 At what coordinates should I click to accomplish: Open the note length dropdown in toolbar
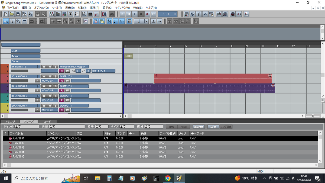[x=146, y=21]
